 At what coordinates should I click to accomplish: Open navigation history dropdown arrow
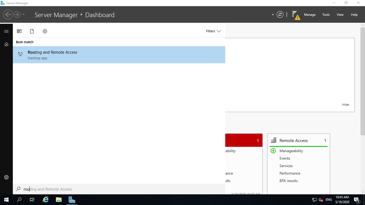click(x=24, y=14)
